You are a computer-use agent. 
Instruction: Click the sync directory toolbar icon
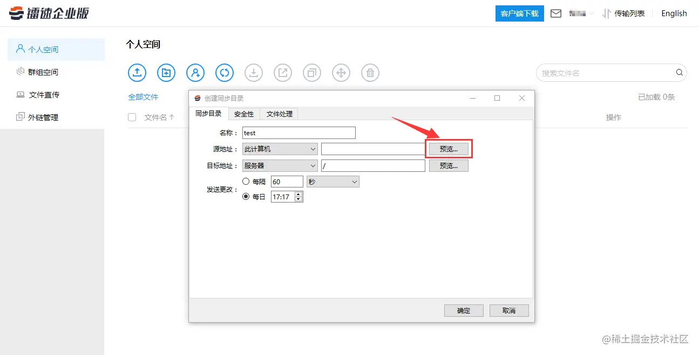tap(225, 72)
